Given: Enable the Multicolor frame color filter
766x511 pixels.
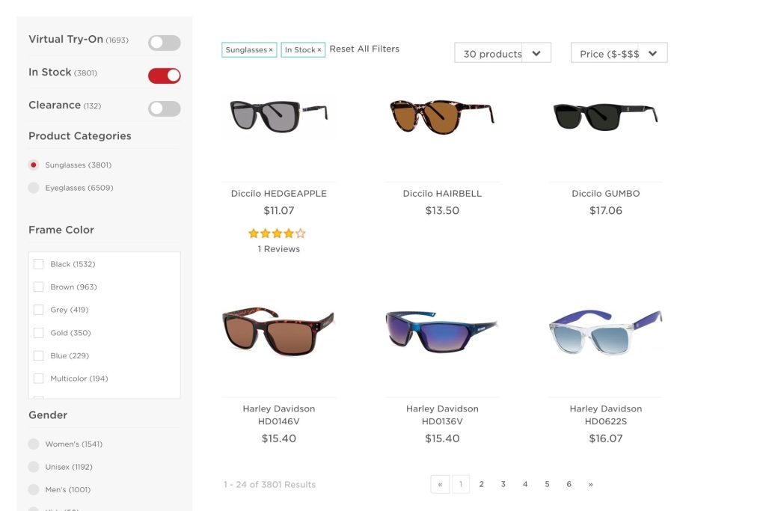Looking at the screenshot, I should [39, 379].
